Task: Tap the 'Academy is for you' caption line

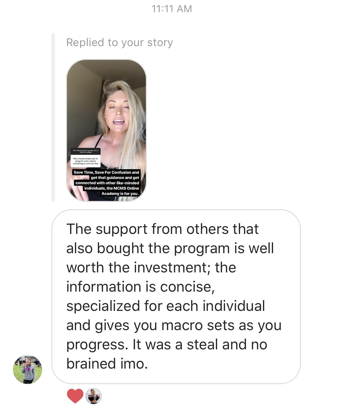Action: tap(120, 194)
